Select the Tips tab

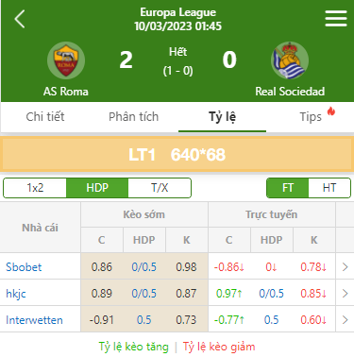(311, 117)
